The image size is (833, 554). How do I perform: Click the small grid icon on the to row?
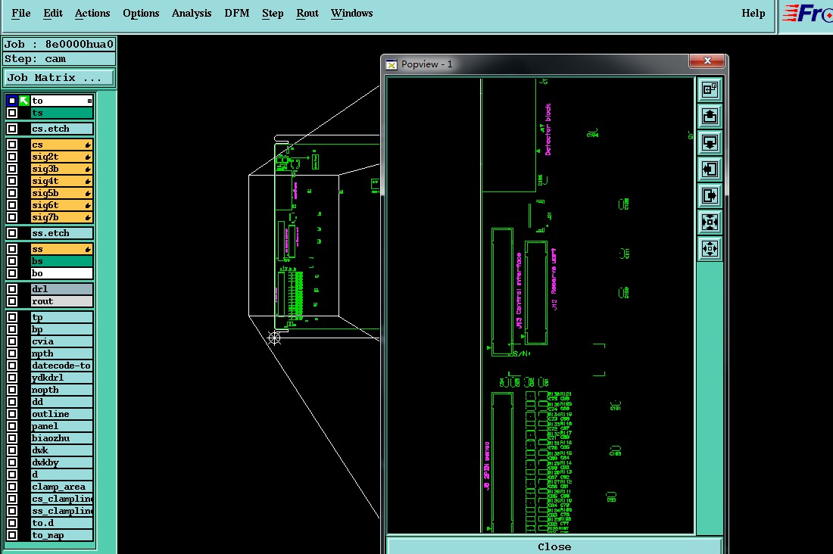pyautogui.click(x=89, y=101)
